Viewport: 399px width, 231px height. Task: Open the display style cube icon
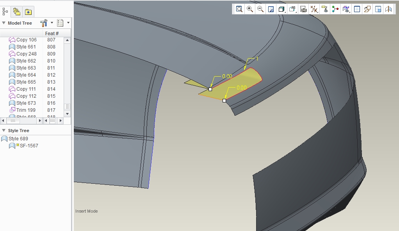281,9
